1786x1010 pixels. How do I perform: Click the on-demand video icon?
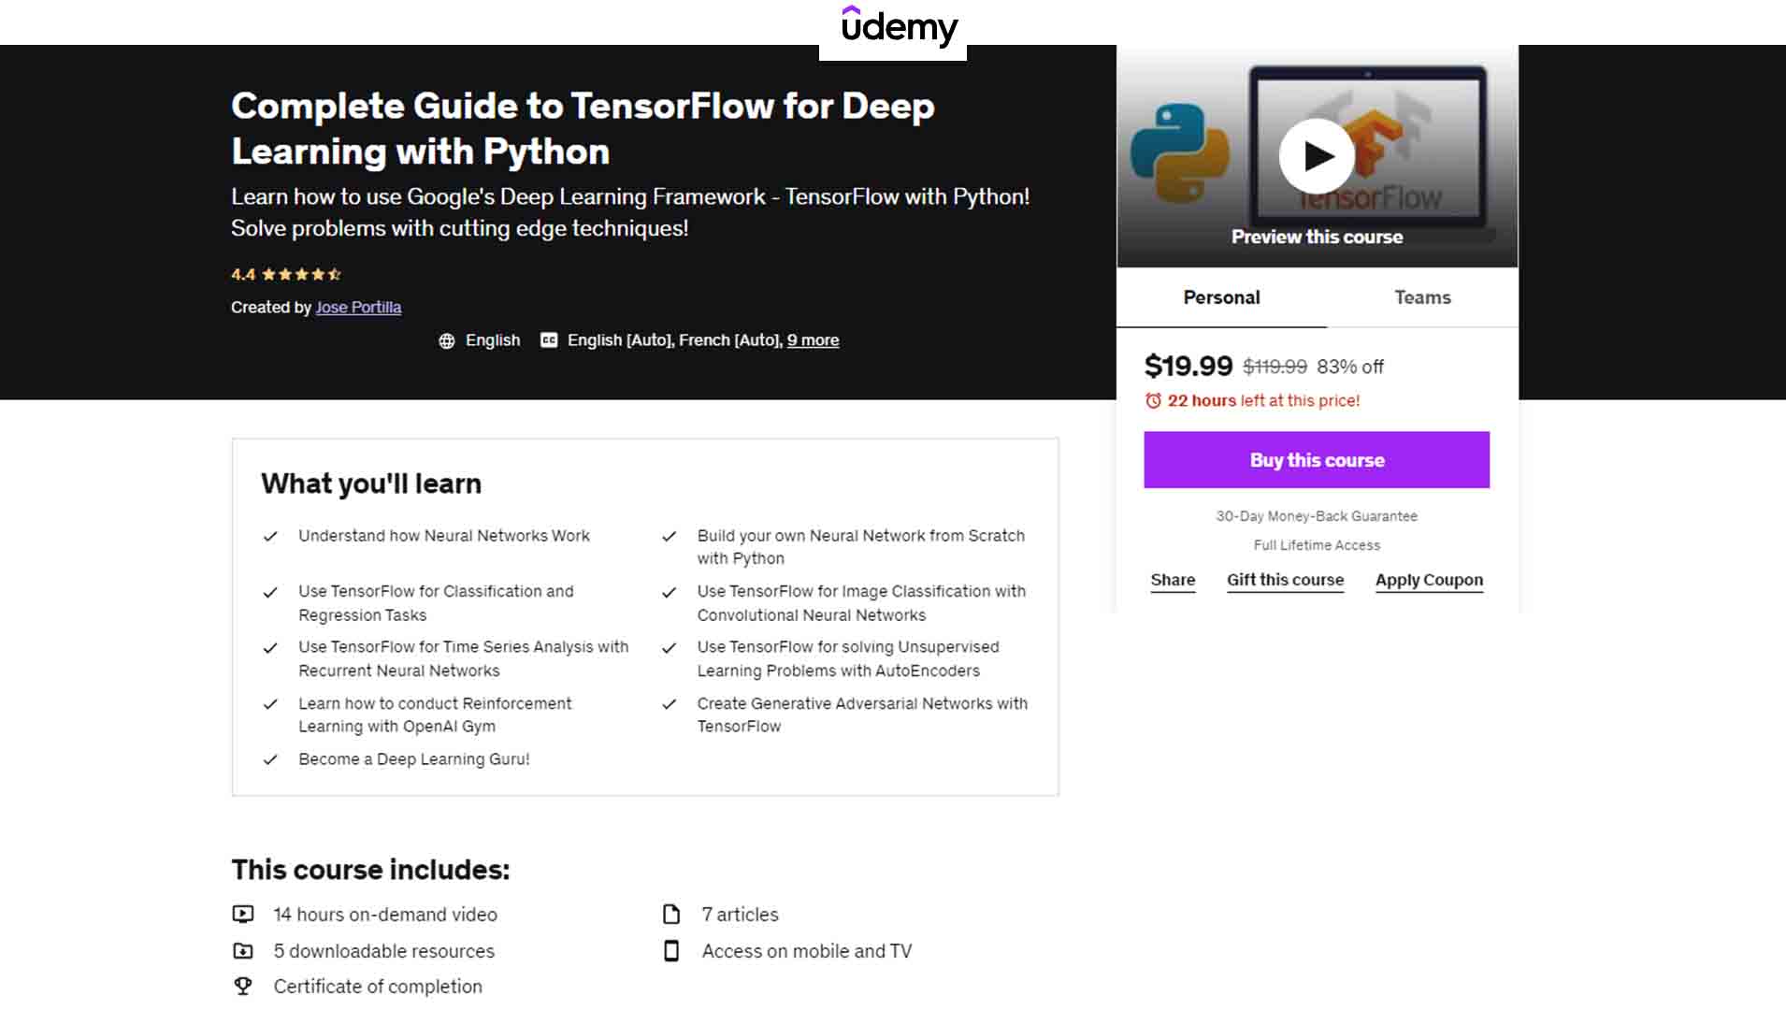pos(243,914)
